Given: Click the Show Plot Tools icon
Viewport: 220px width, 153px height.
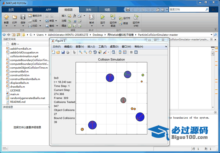Looking at the screenshot, I should [x=136, y=52].
